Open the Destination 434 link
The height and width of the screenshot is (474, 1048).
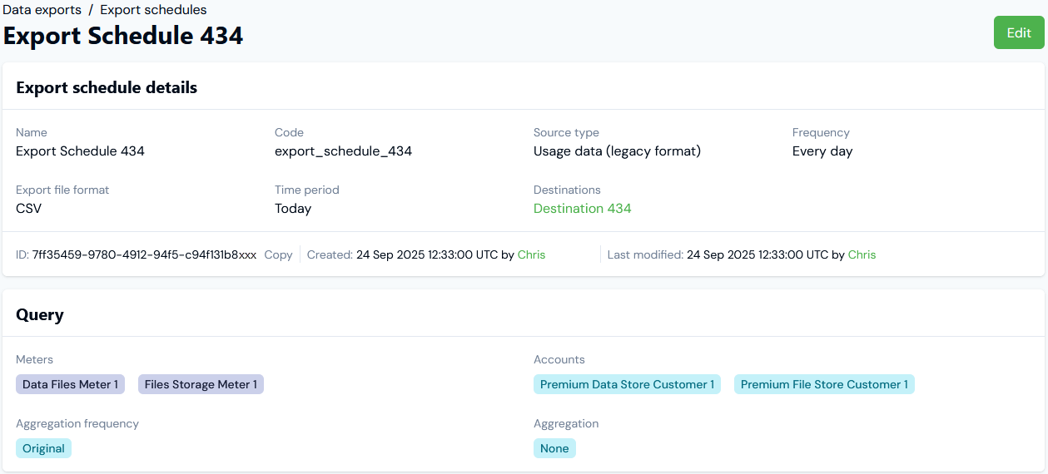(x=582, y=209)
